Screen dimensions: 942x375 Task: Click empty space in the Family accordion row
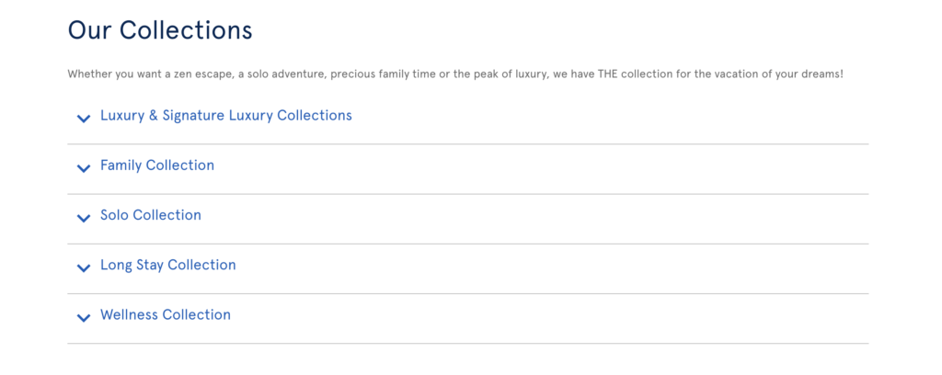(552, 165)
